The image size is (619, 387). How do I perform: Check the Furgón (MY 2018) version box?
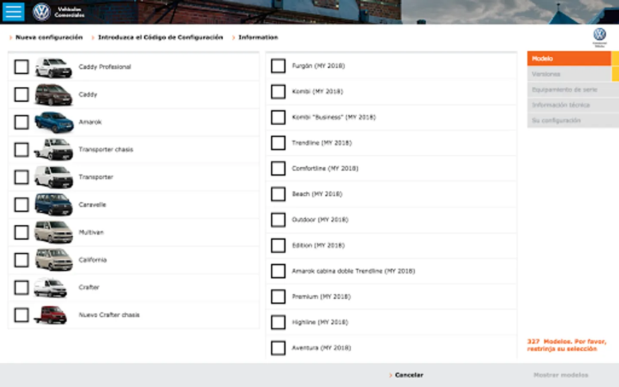pos(278,66)
